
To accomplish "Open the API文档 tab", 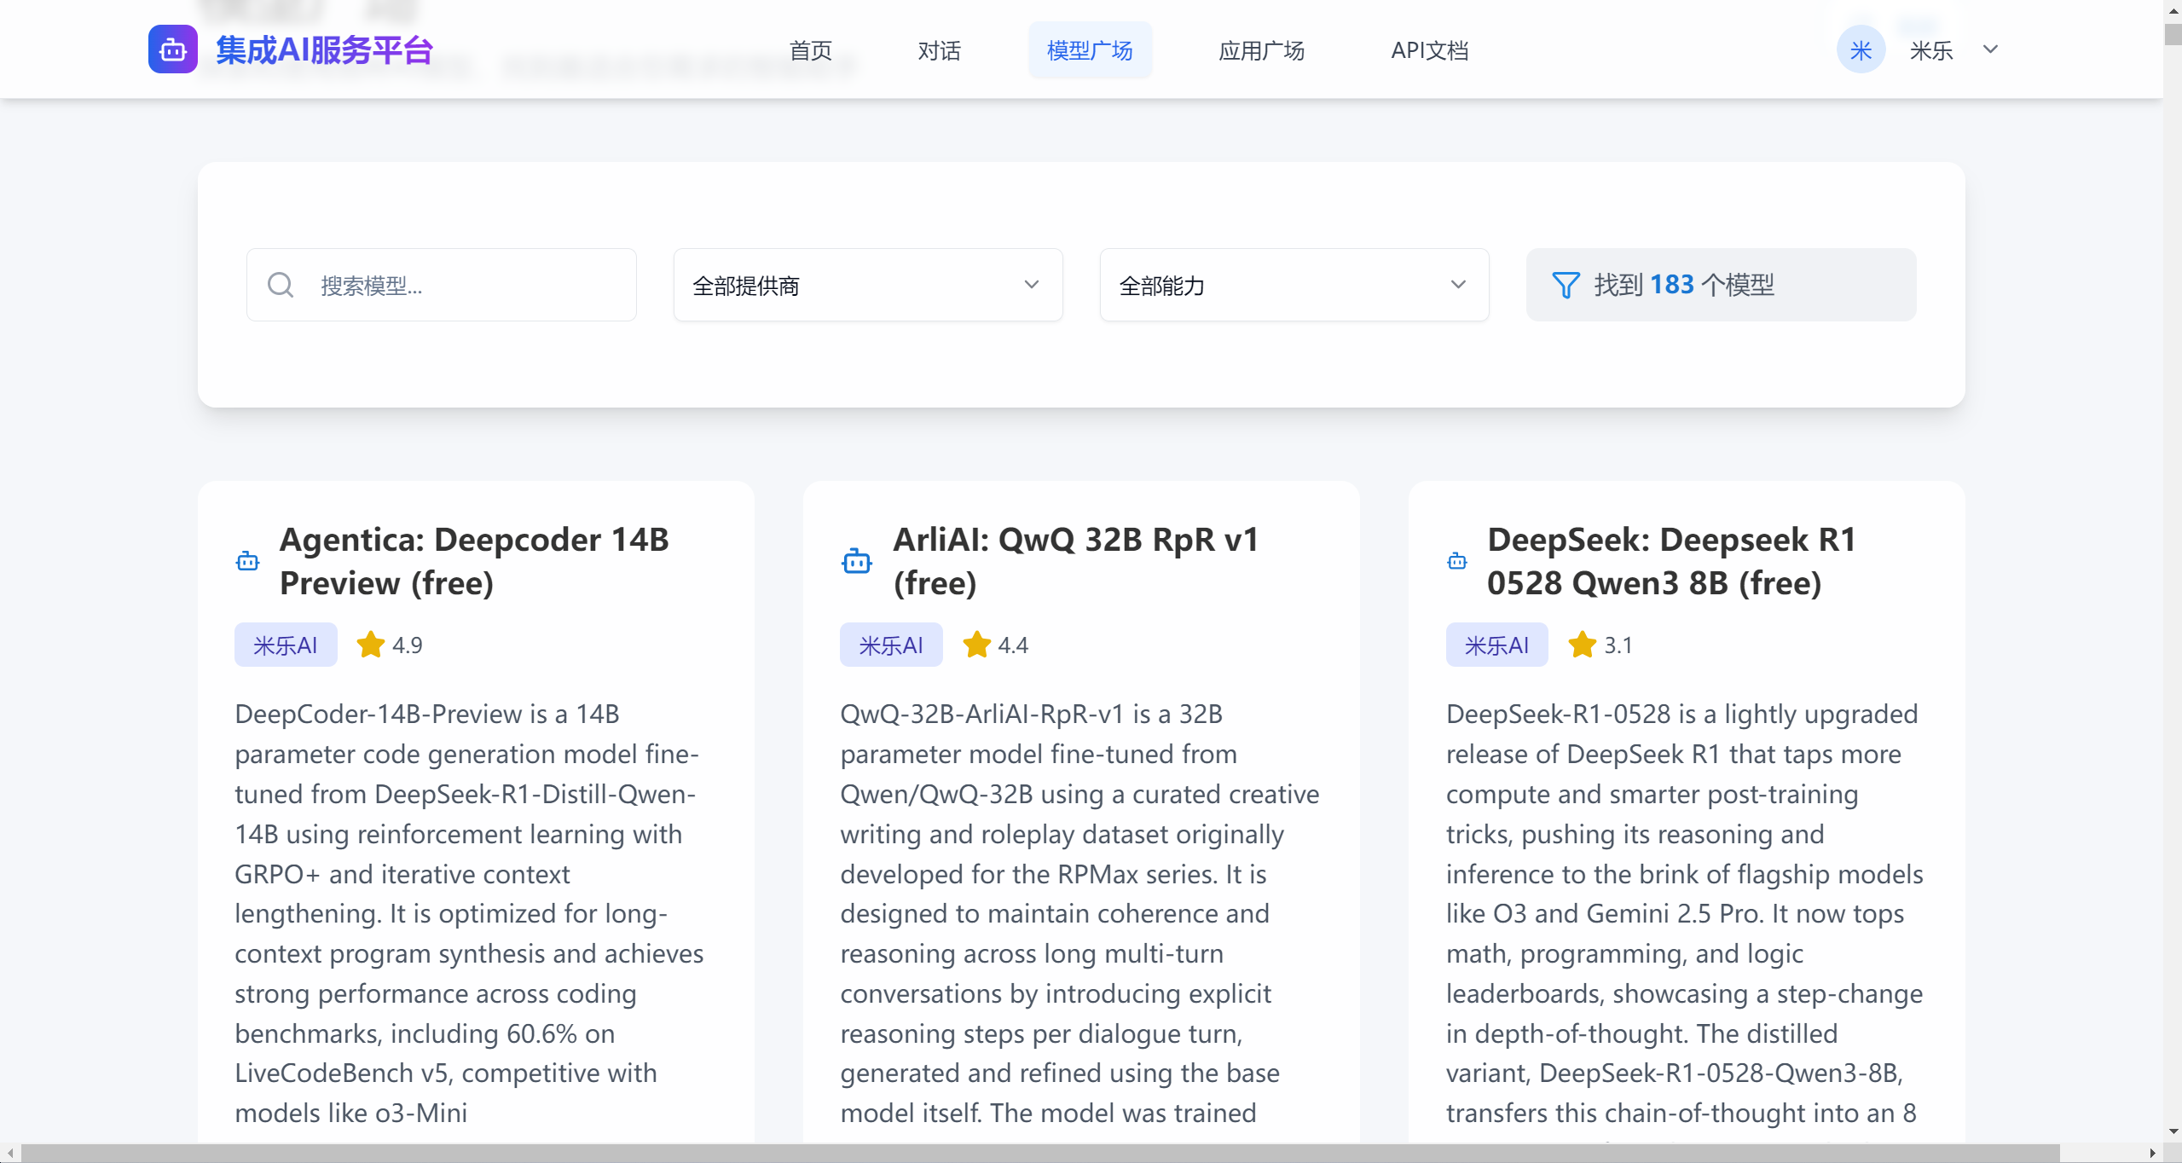I will coord(1430,50).
